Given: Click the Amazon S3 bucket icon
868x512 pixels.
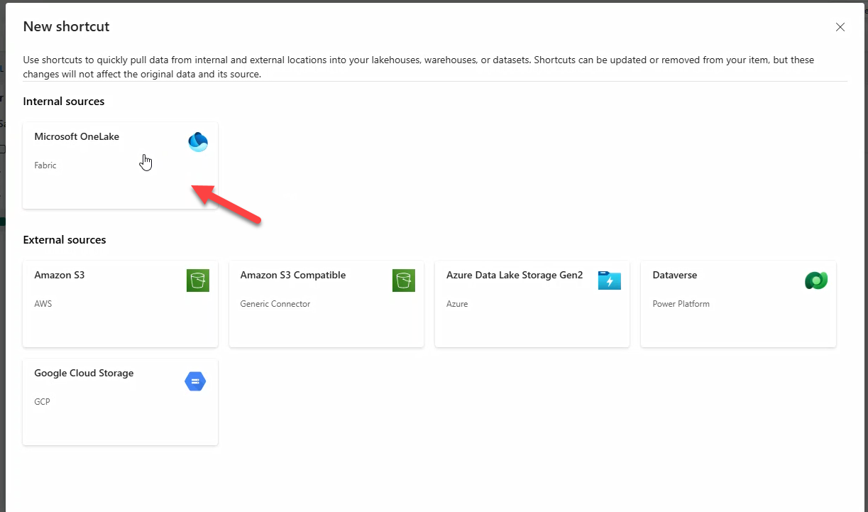Looking at the screenshot, I should coord(197,280).
